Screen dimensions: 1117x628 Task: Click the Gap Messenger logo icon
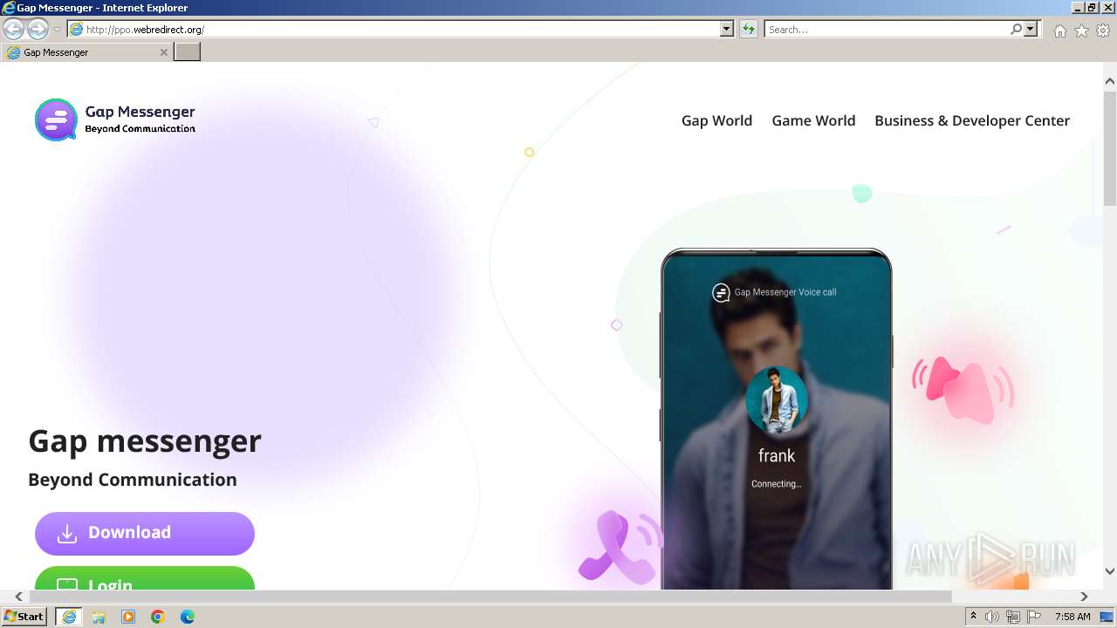pyautogui.click(x=56, y=119)
